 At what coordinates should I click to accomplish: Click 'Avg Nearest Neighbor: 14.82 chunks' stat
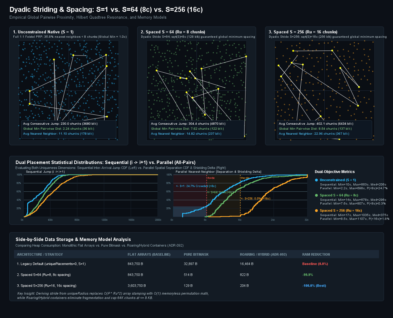click(186, 134)
